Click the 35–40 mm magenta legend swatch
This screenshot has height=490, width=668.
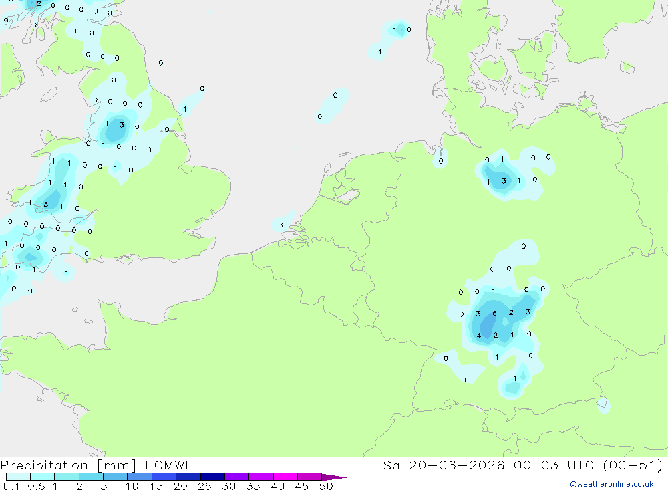pos(261,477)
